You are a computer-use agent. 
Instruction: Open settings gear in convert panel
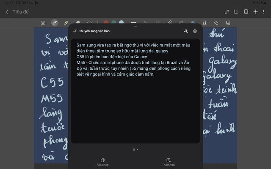coord(195,31)
